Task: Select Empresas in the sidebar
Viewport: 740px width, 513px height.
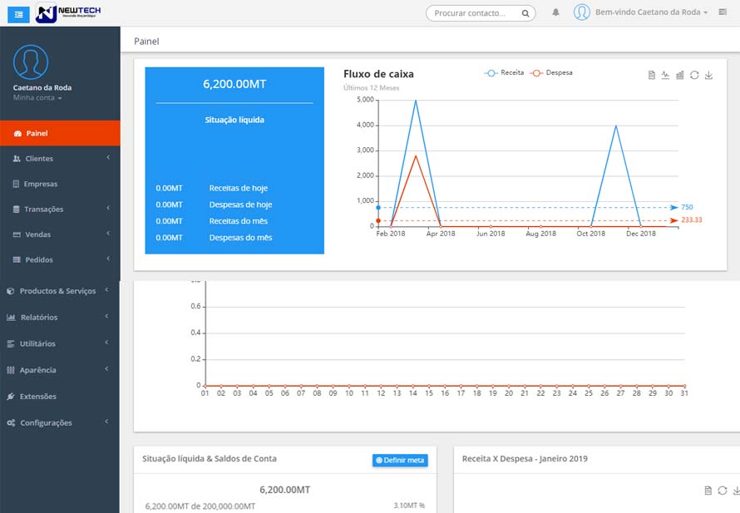Action: (60, 184)
